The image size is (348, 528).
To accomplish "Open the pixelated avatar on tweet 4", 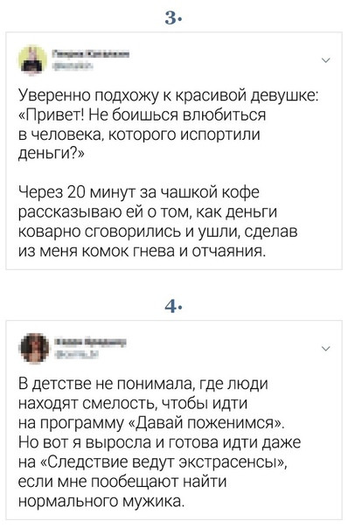I will pyautogui.click(x=34, y=348).
